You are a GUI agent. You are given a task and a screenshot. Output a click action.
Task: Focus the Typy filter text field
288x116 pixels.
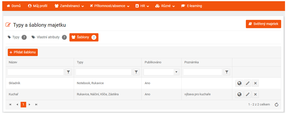pos(103,72)
